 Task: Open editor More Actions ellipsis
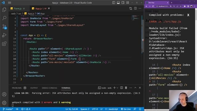[140, 8]
